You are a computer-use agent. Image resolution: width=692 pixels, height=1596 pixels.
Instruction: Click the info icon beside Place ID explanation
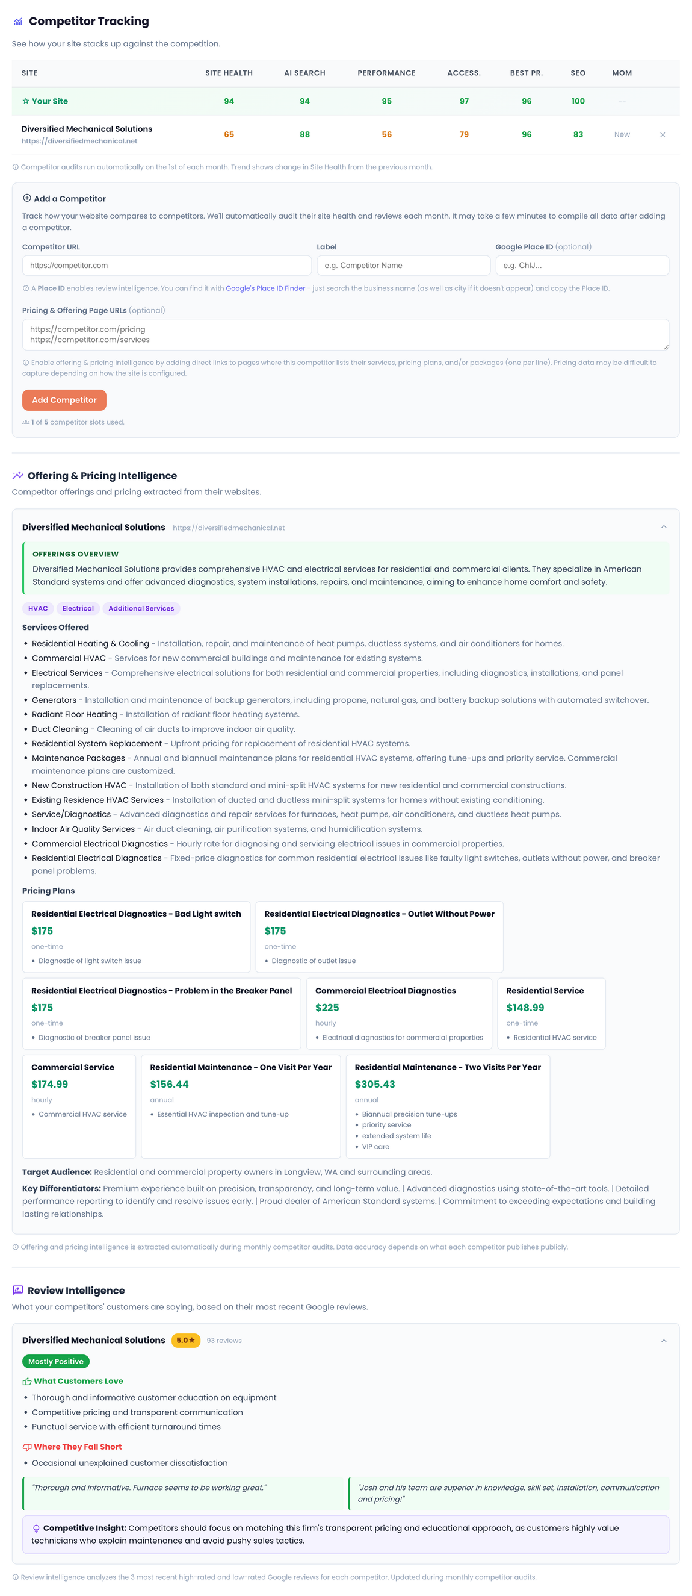click(25, 287)
